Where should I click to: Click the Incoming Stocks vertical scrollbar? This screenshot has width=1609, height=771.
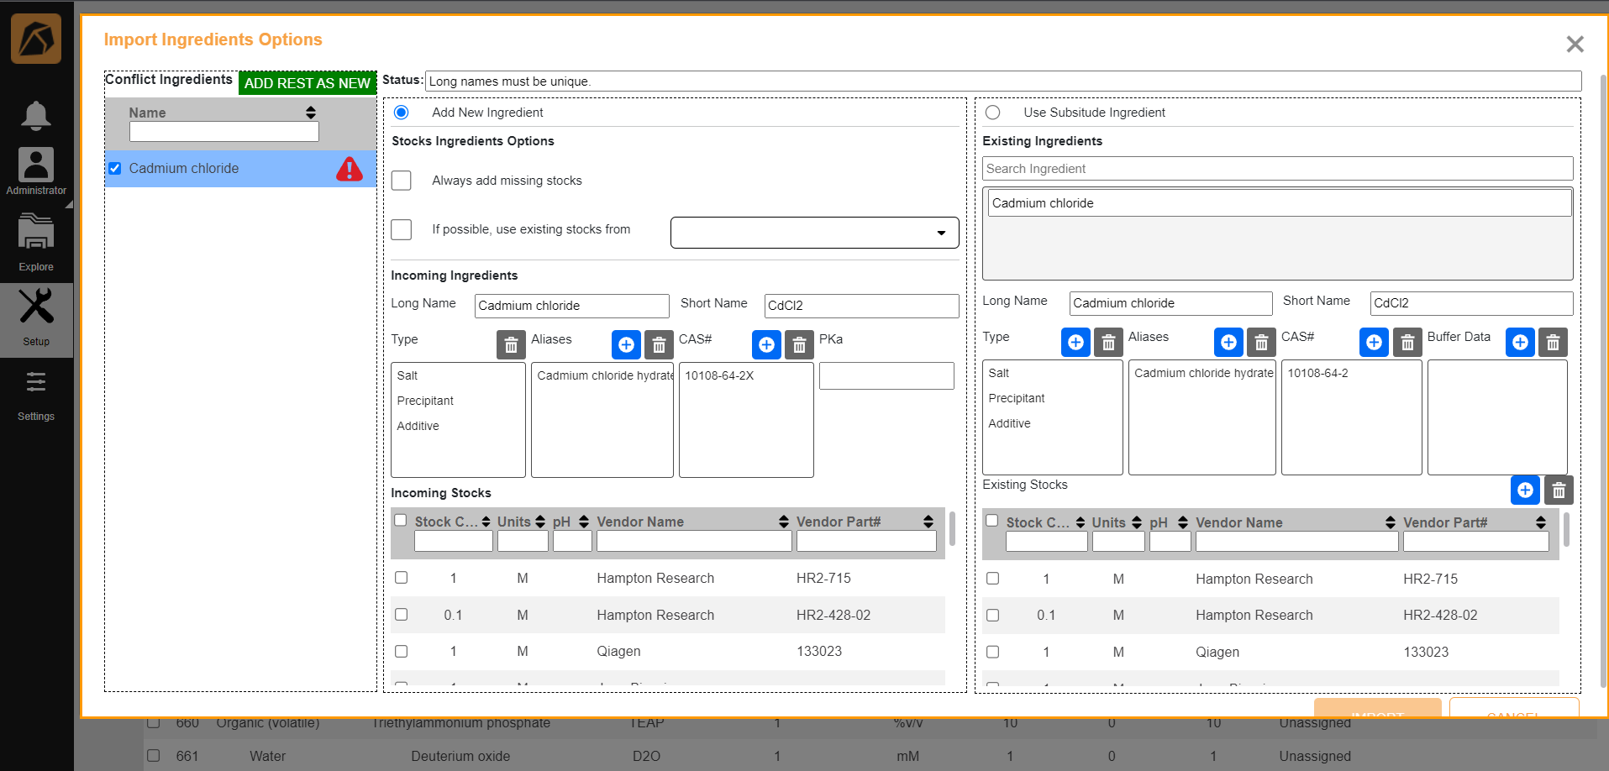pyautogui.click(x=952, y=529)
